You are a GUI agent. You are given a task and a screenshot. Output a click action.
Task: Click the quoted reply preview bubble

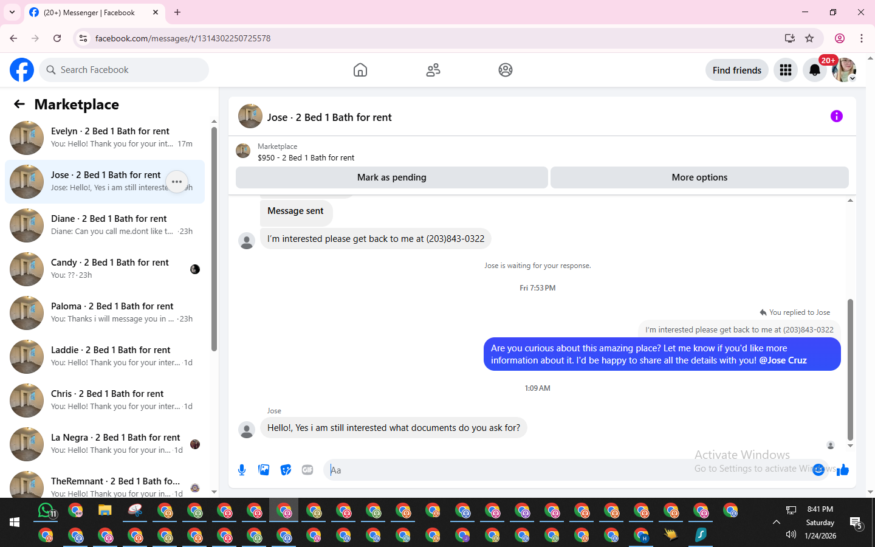pyautogui.click(x=739, y=329)
